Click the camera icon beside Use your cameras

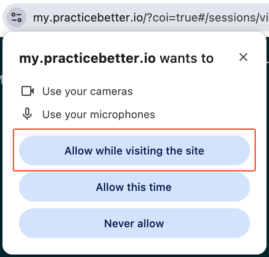[28, 91]
